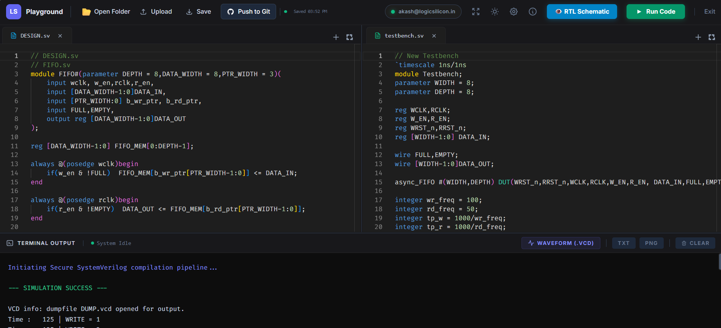Click the Playground title
This screenshot has height=328, width=721.
tap(44, 12)
